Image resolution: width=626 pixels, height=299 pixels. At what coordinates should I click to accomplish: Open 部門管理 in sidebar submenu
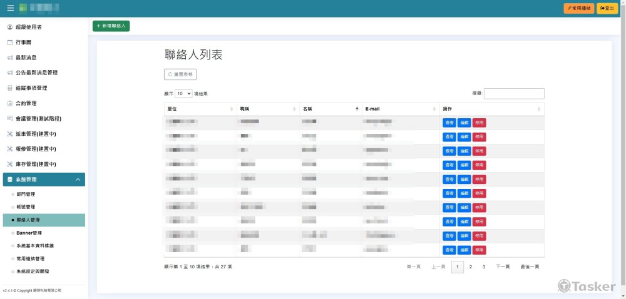pyautogui.click(x=26, y=194)
